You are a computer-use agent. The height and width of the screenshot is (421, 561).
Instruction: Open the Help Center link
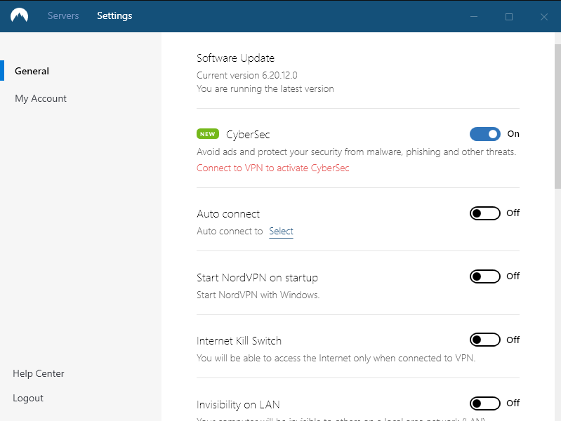39,373
